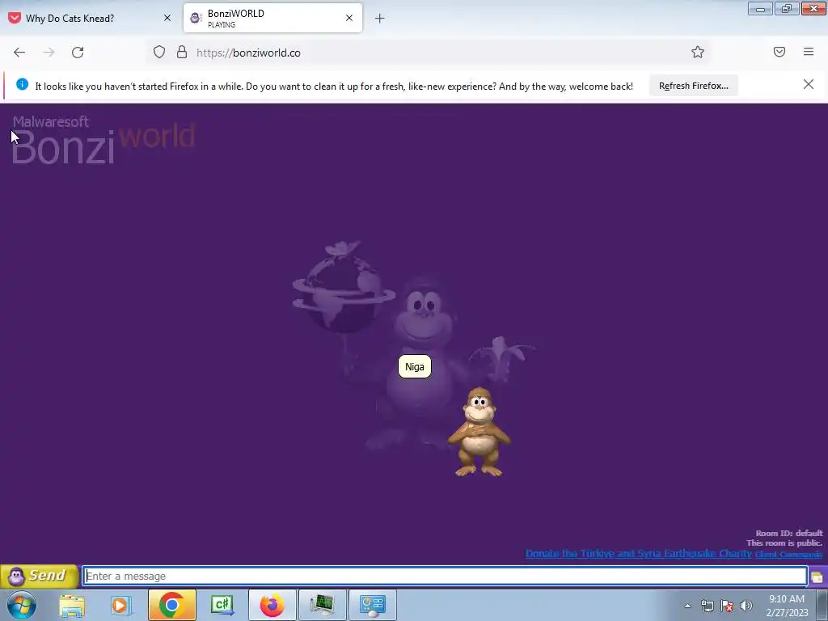Click the Refresh Firefox... button
828x621 pixels.
693,86
